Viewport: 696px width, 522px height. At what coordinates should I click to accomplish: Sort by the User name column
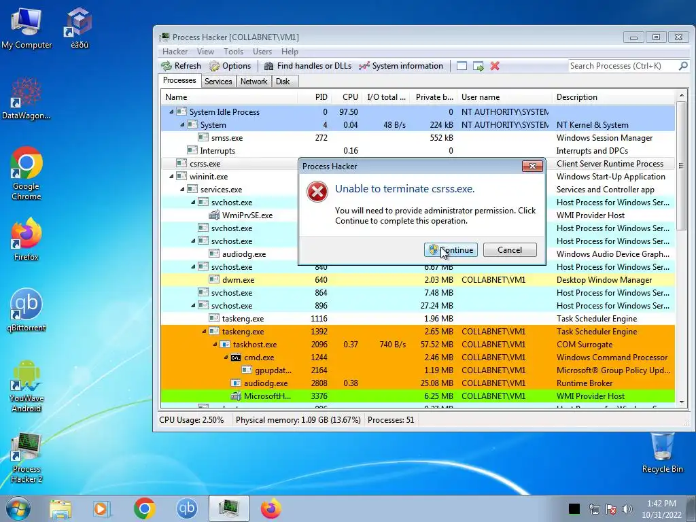point(505,97)
